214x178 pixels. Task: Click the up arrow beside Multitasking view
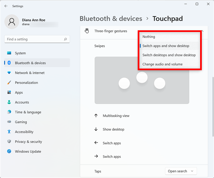(96, 116)
